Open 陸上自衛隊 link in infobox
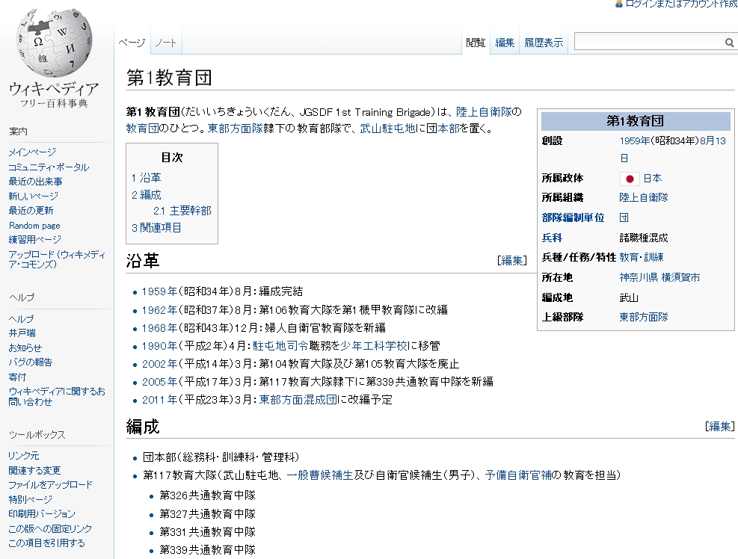 (x=643, y=197)
